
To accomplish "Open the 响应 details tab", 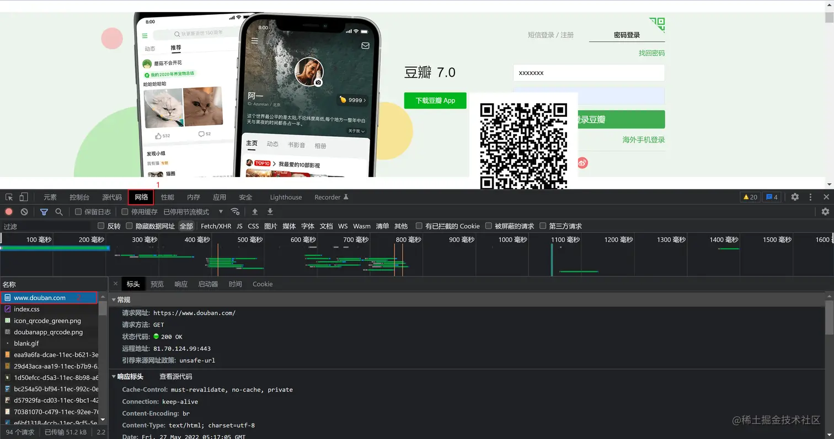I will (181, 284).
